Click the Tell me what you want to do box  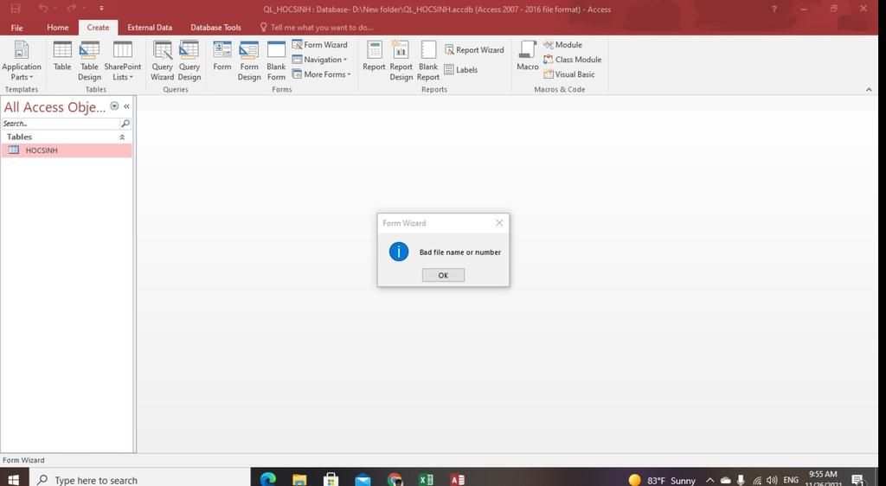point(317,27)
